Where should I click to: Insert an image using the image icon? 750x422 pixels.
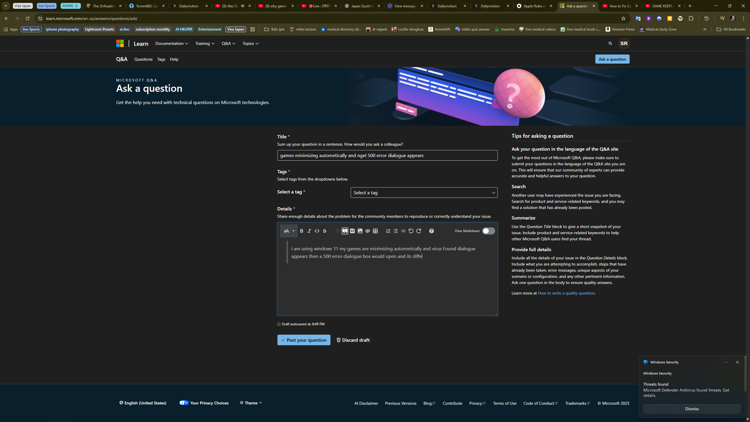(360, 231)
